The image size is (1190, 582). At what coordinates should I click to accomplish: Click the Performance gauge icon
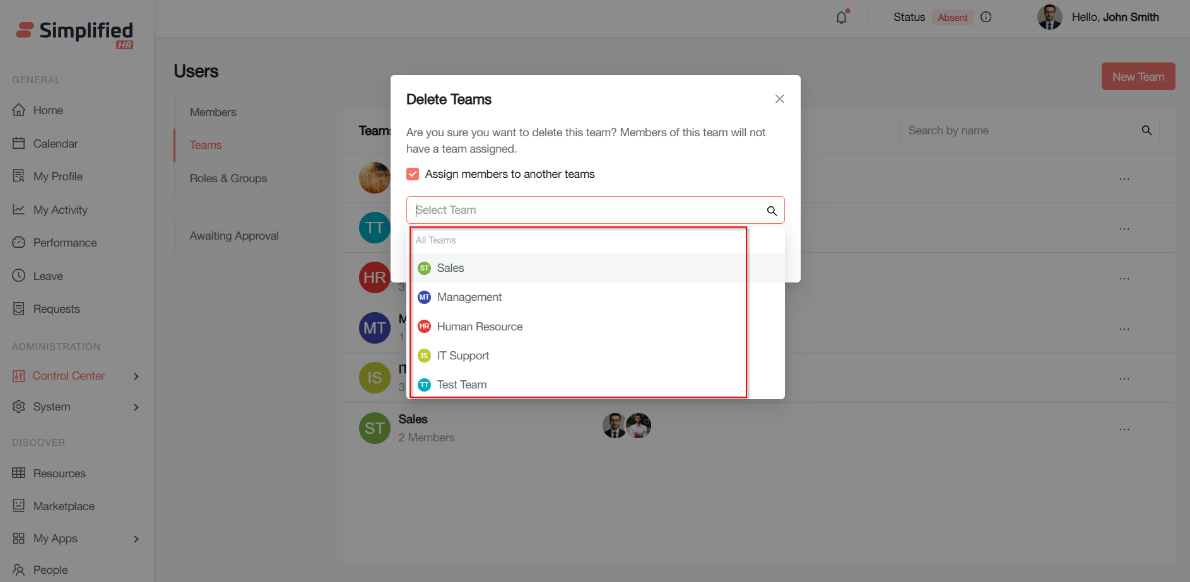point(19,242)
